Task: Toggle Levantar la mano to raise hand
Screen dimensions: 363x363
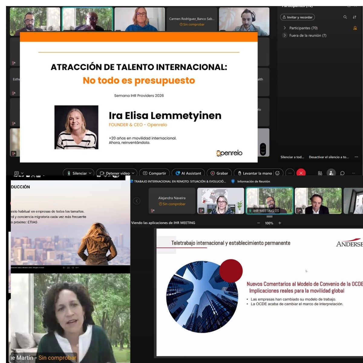Action: click(x=255, y=173)
